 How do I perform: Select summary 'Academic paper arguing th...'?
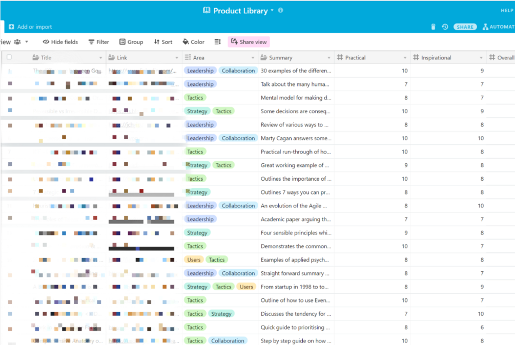pyautogui.click(x=296, y=220)
